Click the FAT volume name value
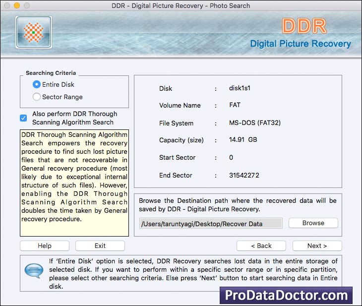The width and height of the screenshot is (362, 306). (x=235, y=105)
